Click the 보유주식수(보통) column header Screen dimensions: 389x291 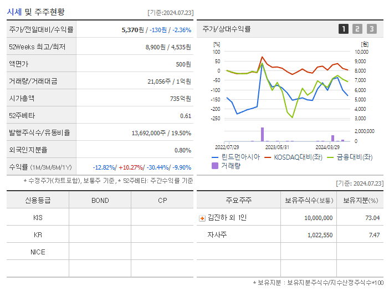pos(309,200)
